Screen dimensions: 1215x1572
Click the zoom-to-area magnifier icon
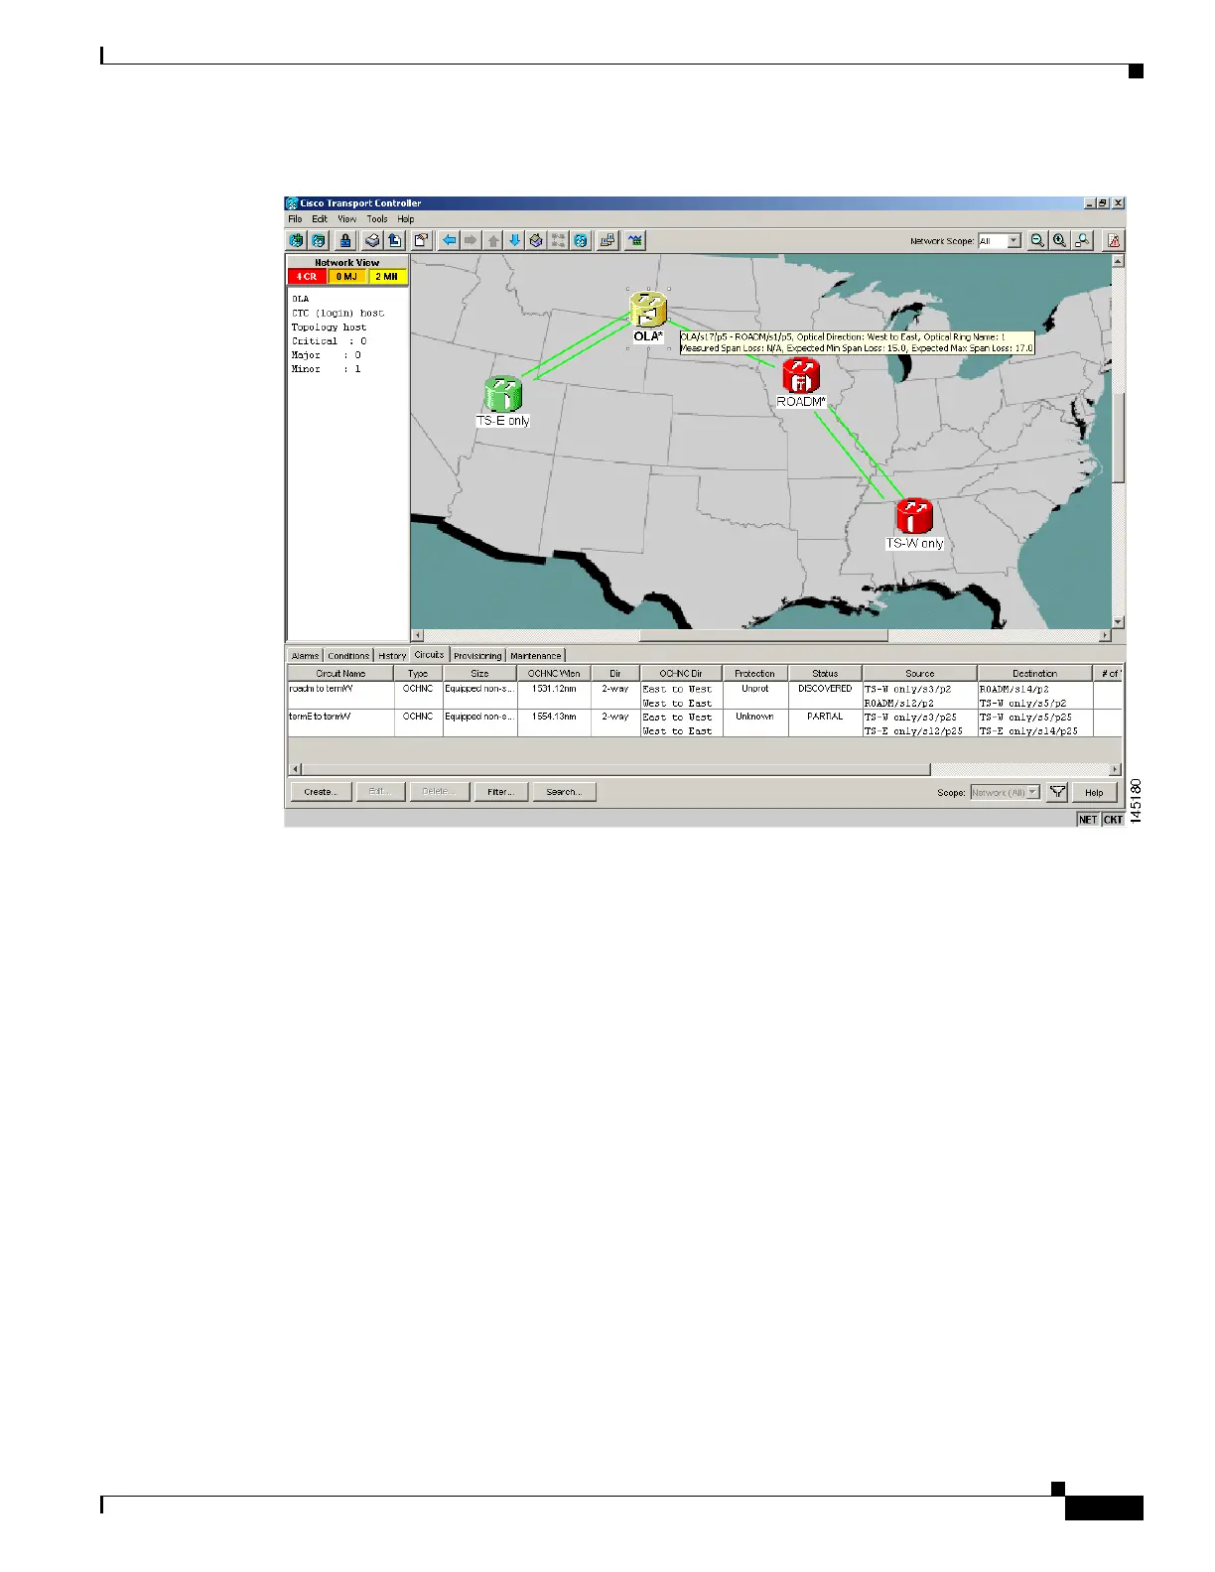[x=1083, y=240]
